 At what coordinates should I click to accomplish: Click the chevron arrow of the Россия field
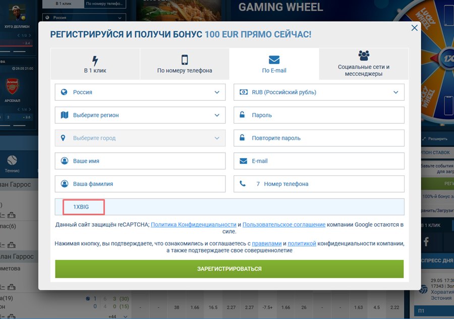pyautogui.click(x=217, y=92)
